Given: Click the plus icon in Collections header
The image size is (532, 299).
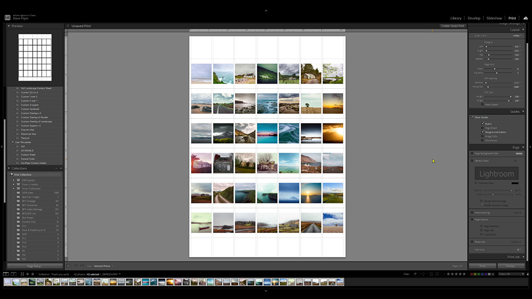Looking at the screenshot, I should (x=61, y=168).
